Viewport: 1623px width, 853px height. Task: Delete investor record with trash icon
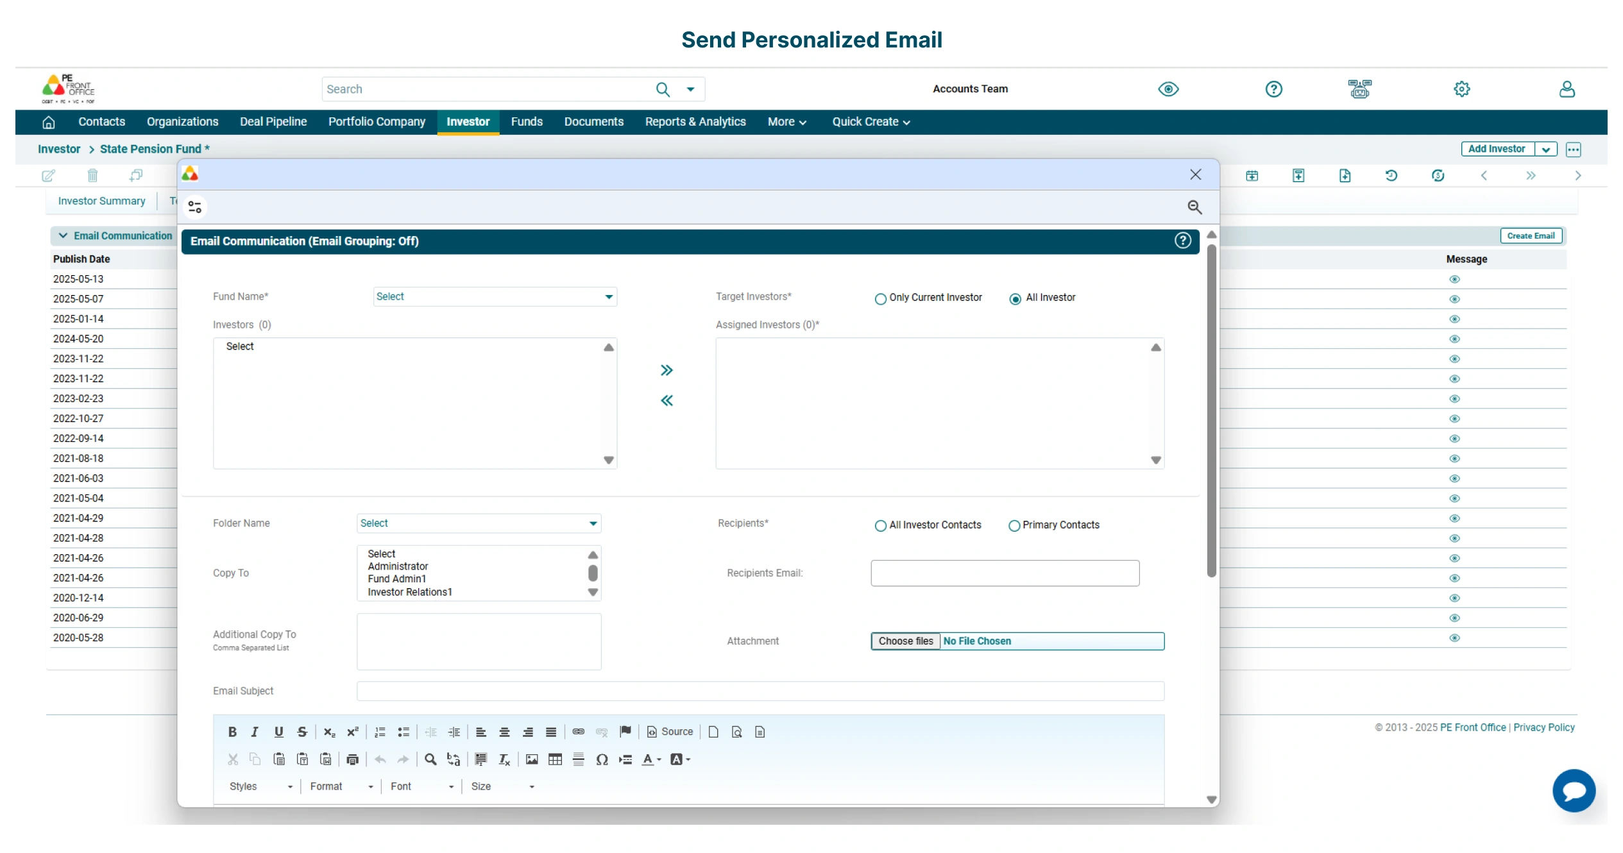pyautogui.click(x=92, y=175)
